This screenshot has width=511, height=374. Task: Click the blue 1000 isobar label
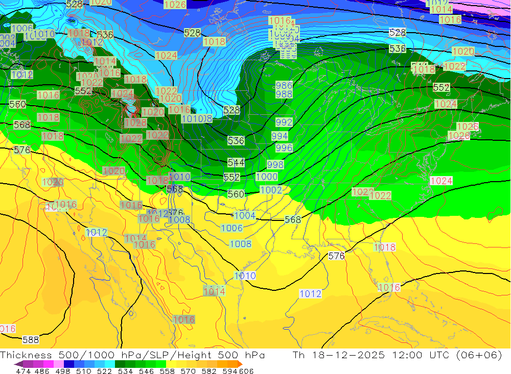point(267,177)
